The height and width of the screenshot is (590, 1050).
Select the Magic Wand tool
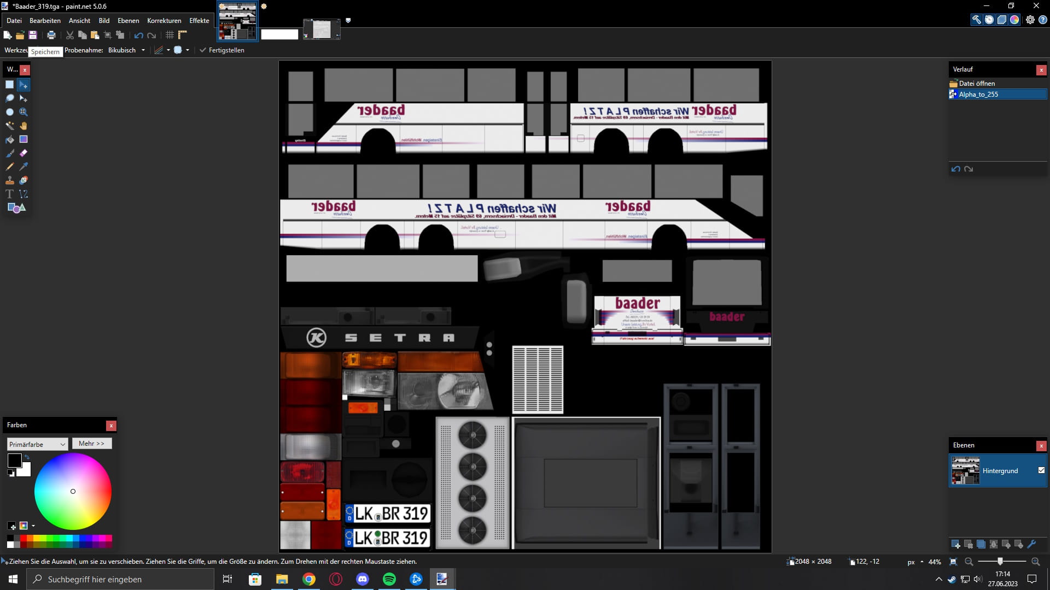pyautogui.click(x=9, y=126)
